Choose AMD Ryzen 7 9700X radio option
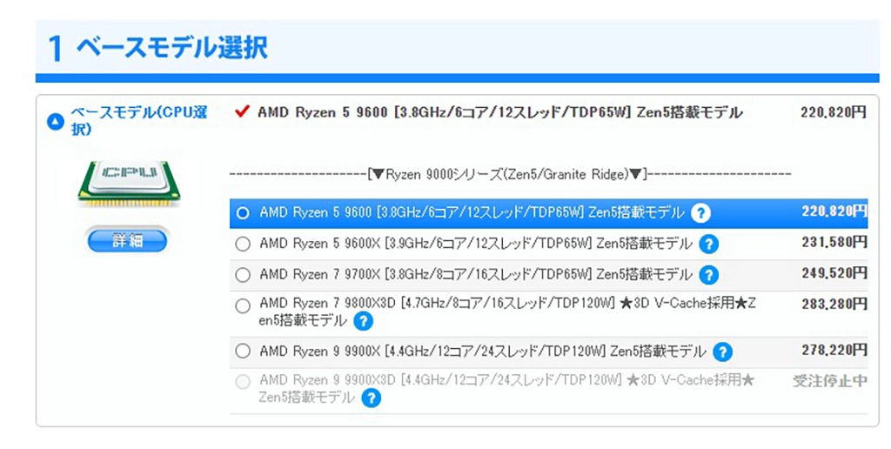Screen dimensions: 891x449 click(243, 275)
